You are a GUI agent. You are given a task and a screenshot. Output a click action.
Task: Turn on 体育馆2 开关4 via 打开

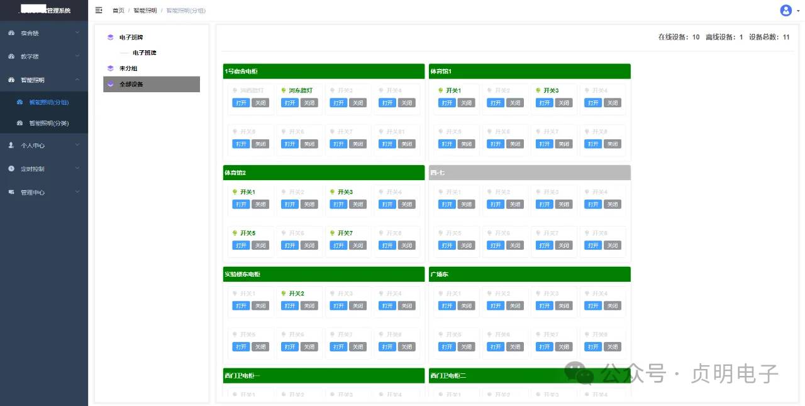(x=387, y=204)
